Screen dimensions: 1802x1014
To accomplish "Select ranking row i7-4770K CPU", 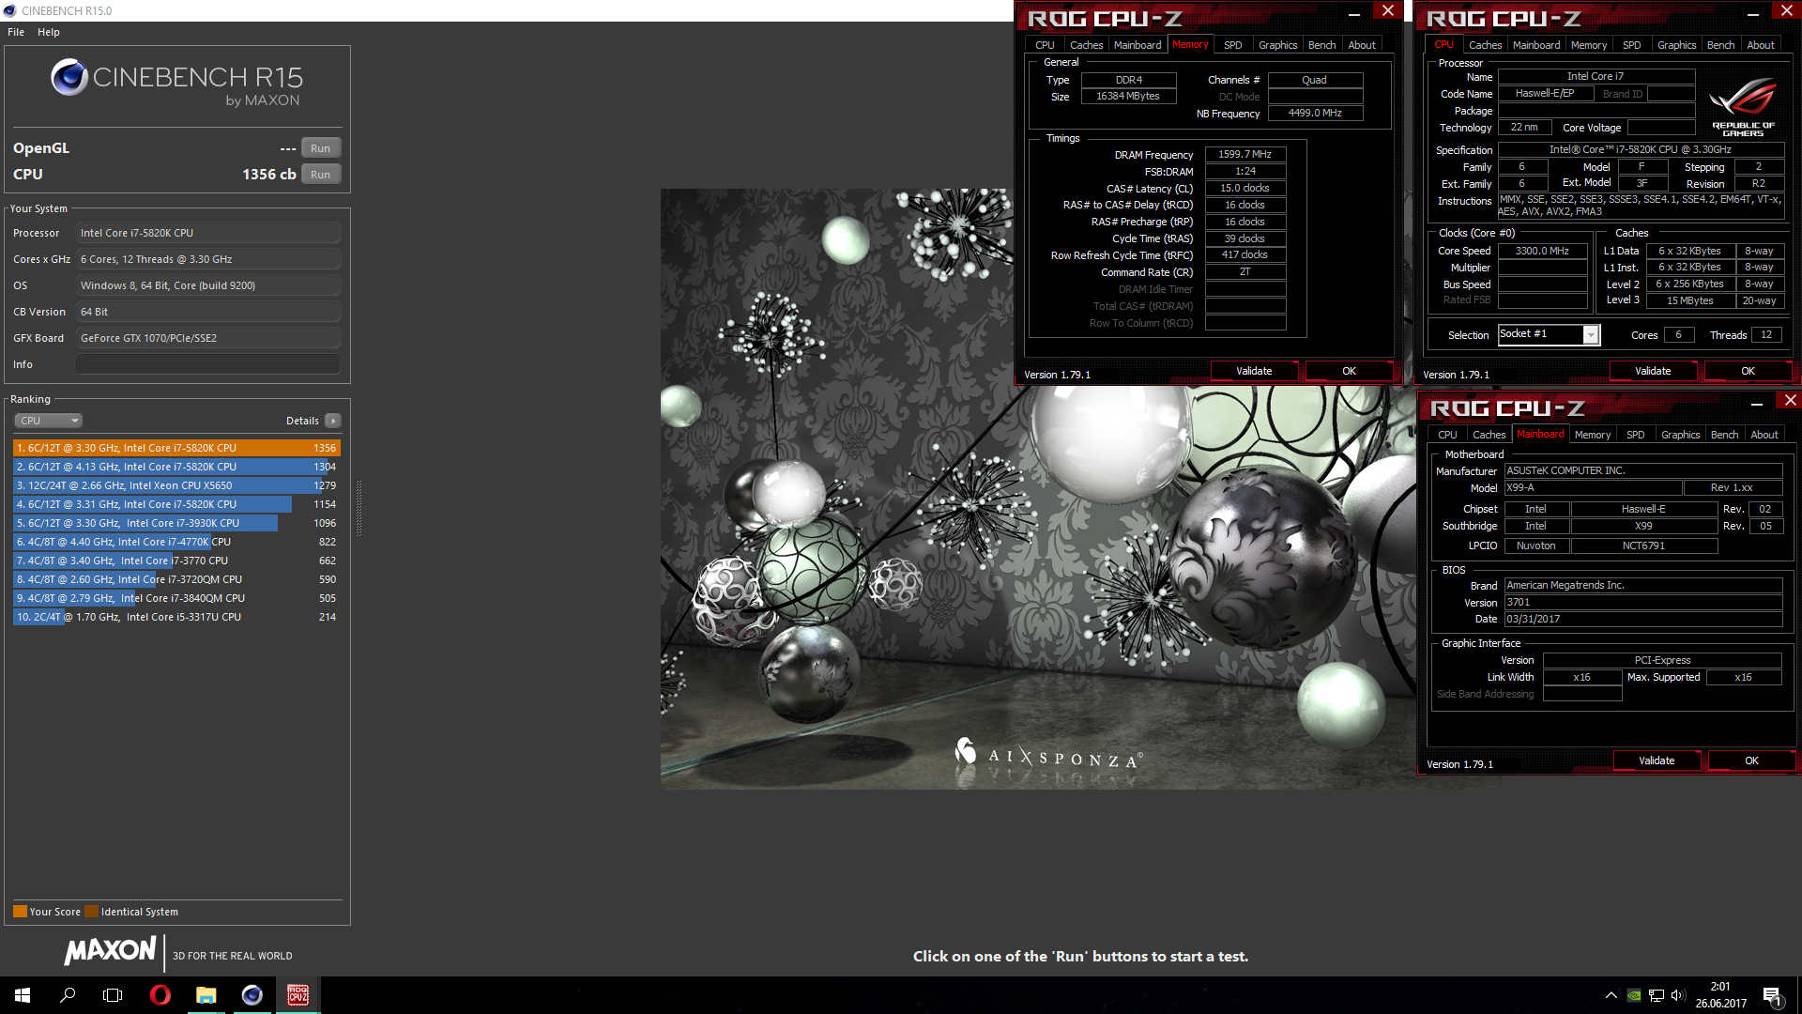I will coord(176,542).
